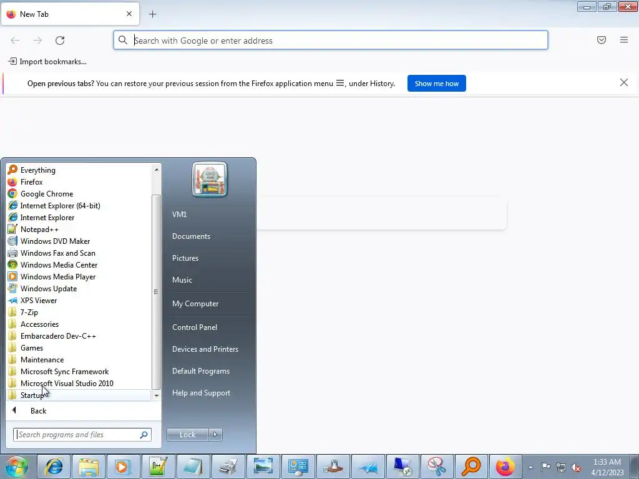This screenshot has width=639, height=479.
Task: Open Notepad++ taskbar icon
Action: click(159, 467)
